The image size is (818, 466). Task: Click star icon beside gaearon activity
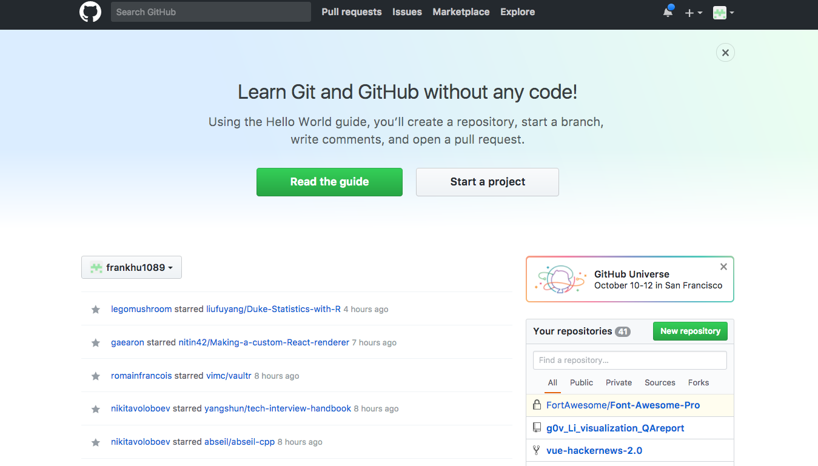click(95, 343)
